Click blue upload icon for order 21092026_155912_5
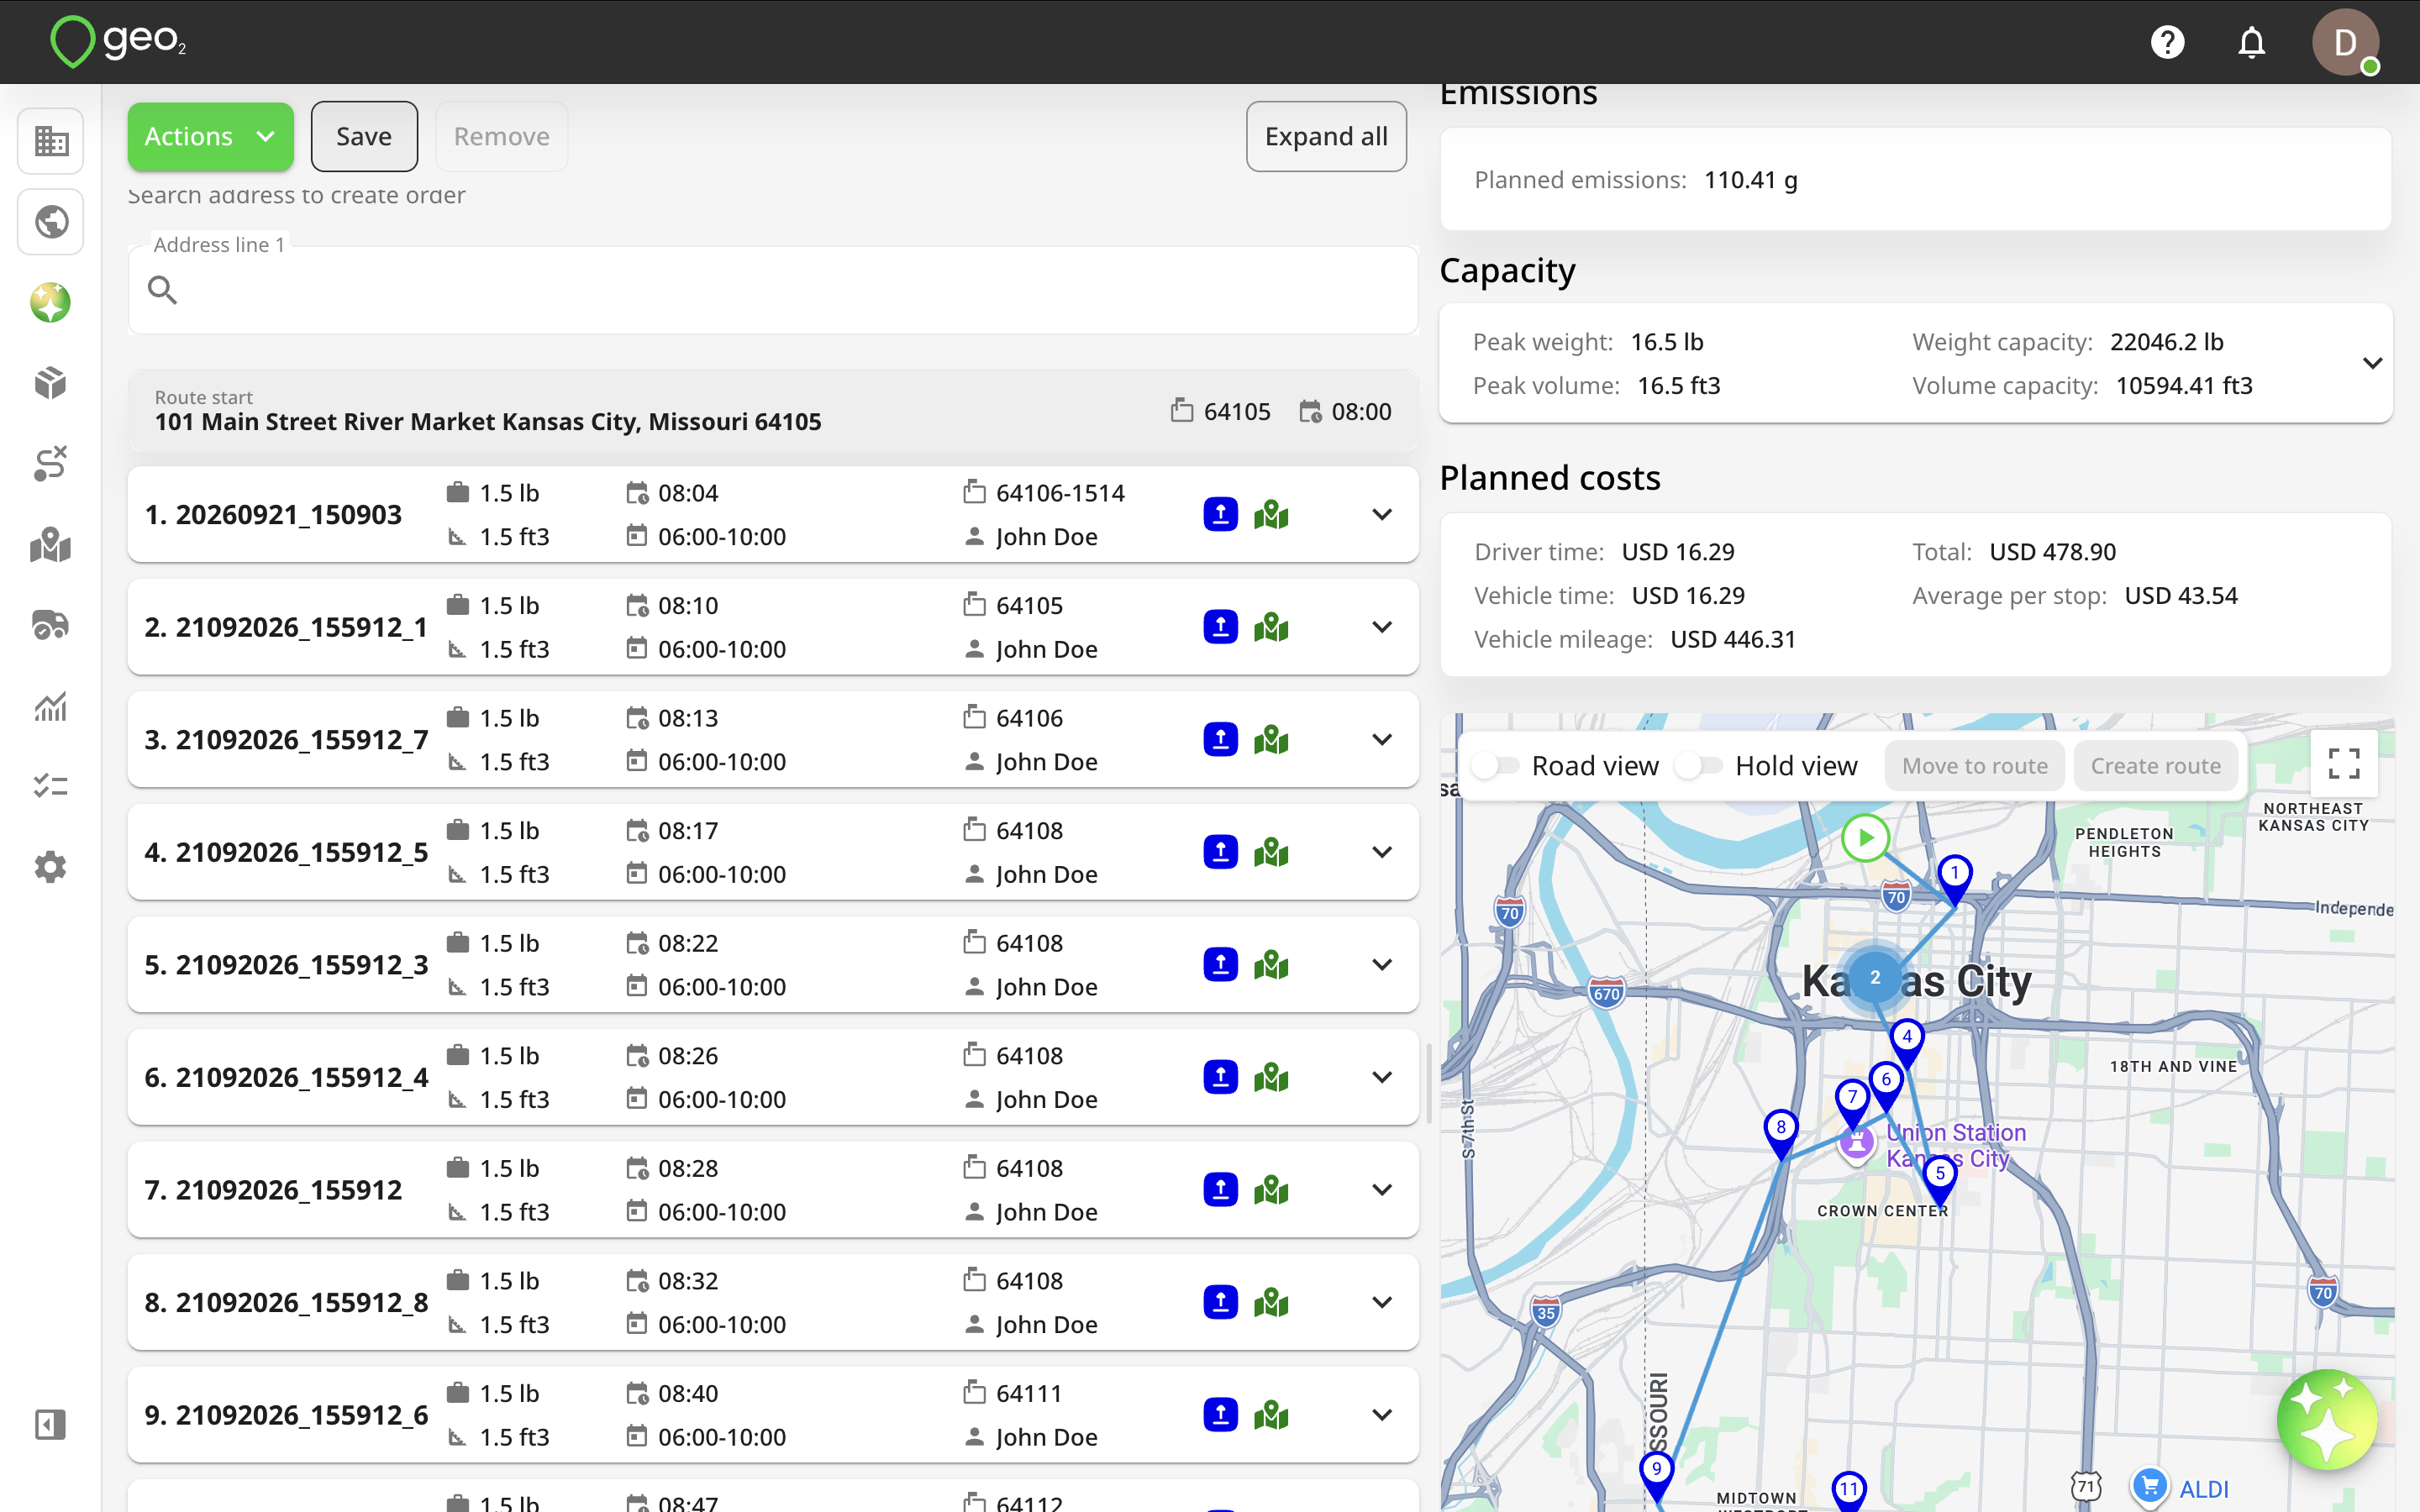The image size is (2420, 1512). coord(1220,852)
